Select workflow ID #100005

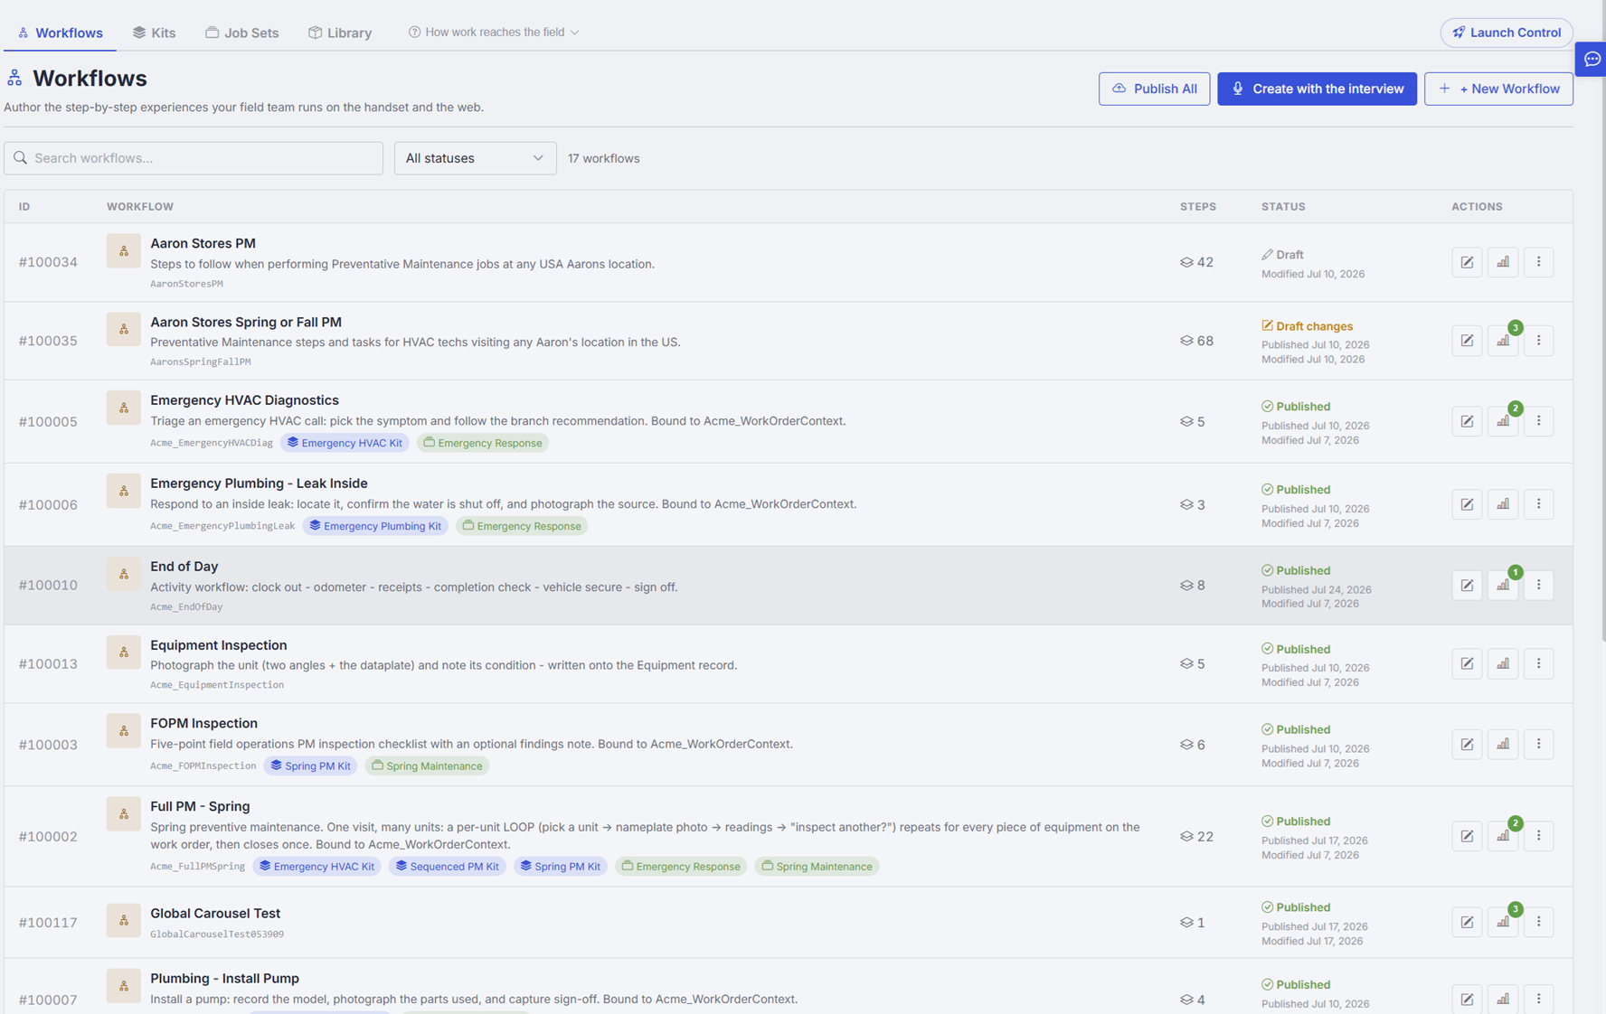coord(48,422)
